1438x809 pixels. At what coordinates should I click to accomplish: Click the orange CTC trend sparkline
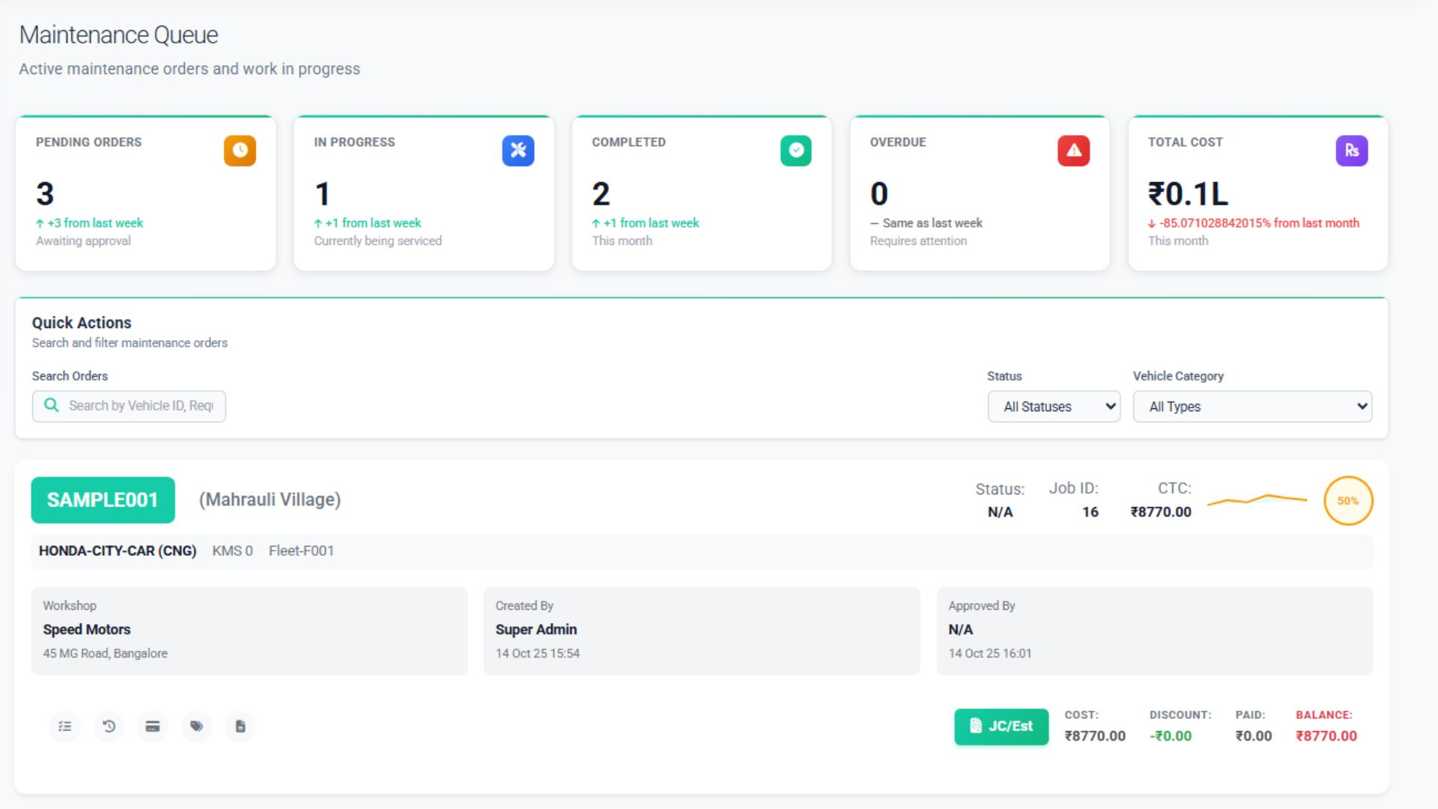(x=1257, y=500)
